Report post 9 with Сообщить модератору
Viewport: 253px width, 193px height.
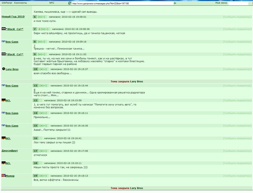(x=237, y=54)
